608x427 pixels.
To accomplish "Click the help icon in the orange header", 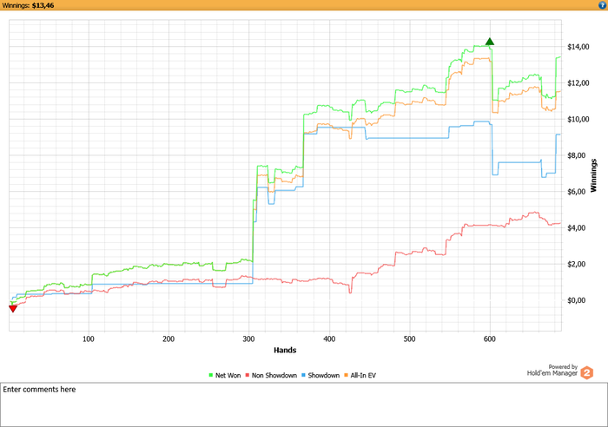I will pos(602,5).
